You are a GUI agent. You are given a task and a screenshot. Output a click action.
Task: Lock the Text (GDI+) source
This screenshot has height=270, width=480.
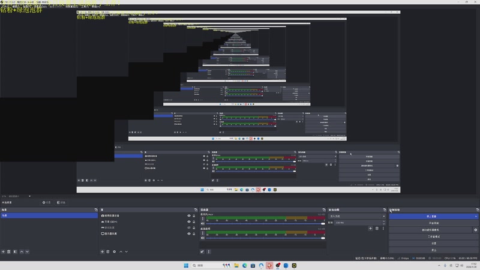[x=194, y=221]
